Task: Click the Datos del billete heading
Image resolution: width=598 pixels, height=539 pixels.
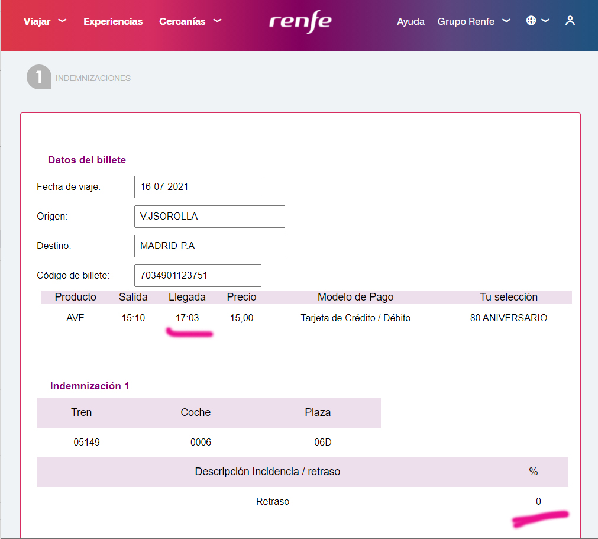Action: tap(87, 160)
